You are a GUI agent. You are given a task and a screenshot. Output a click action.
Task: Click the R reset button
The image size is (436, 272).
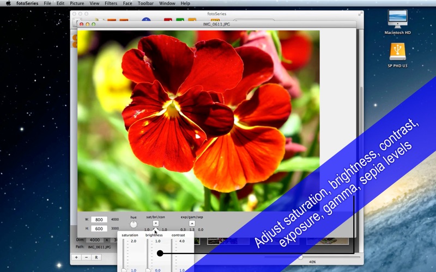point(96,257)
